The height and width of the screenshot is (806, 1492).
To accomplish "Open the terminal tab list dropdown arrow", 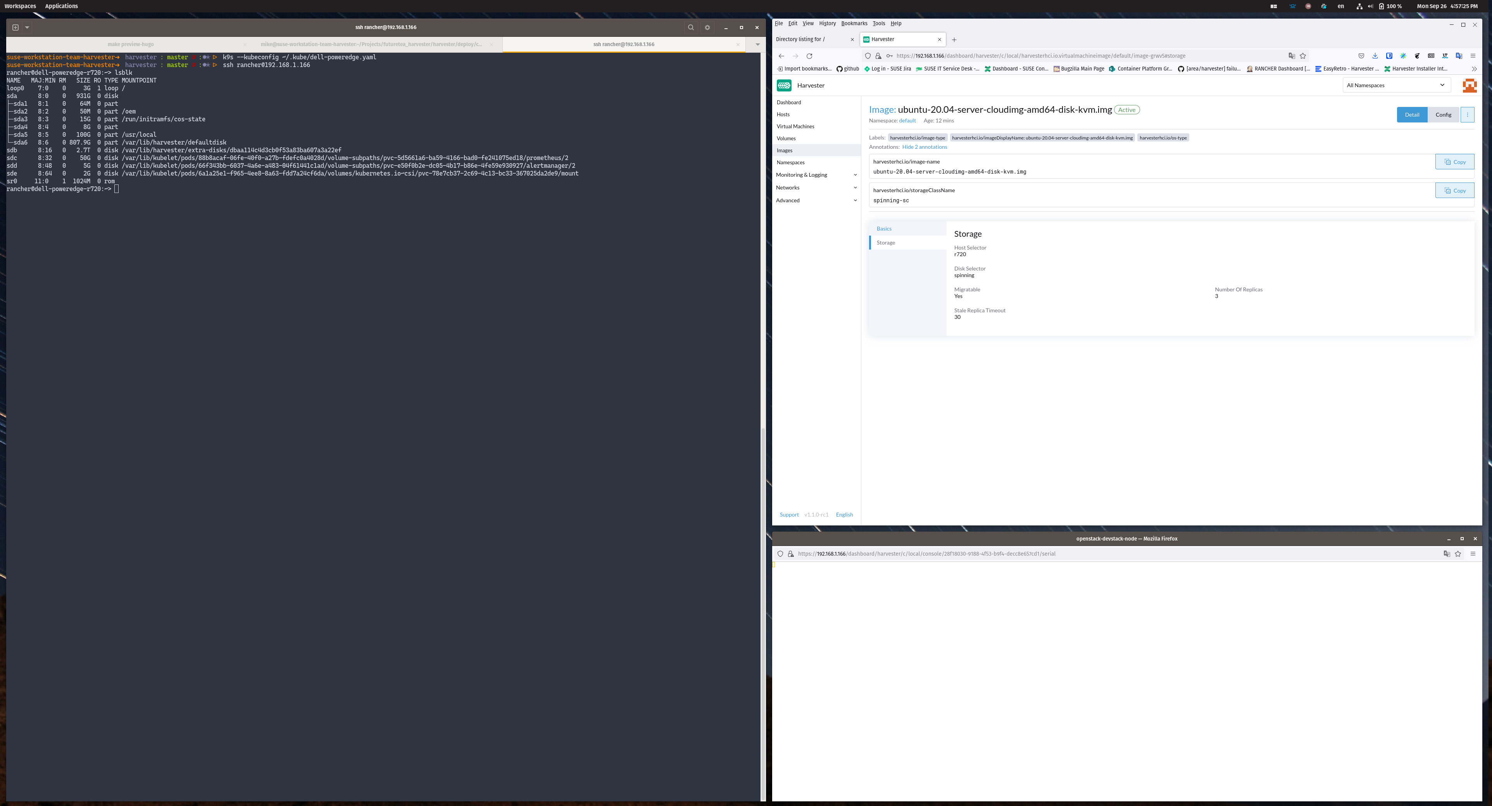I will tap(757, 45).
